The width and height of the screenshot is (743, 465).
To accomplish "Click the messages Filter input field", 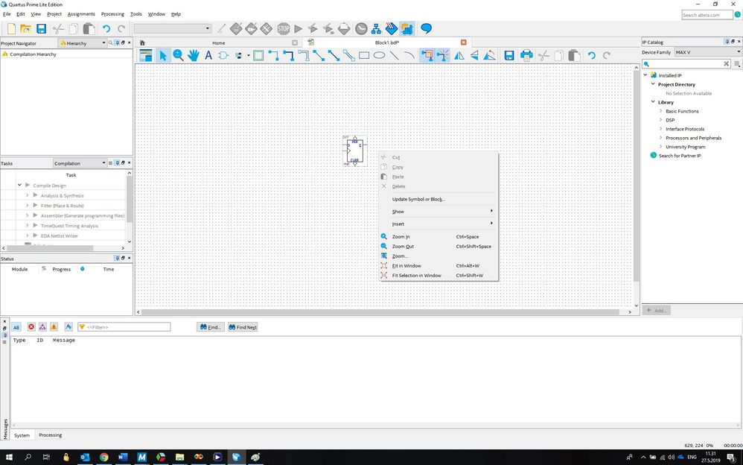I will click(x=127, y=327).
